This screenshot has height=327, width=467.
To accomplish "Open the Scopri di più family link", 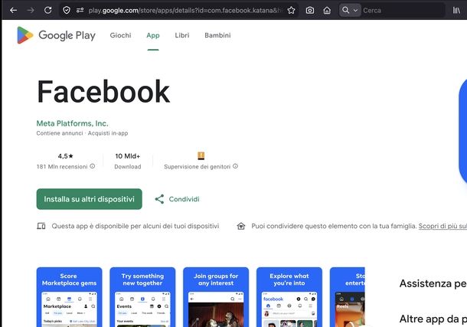I will coord(443,226).
